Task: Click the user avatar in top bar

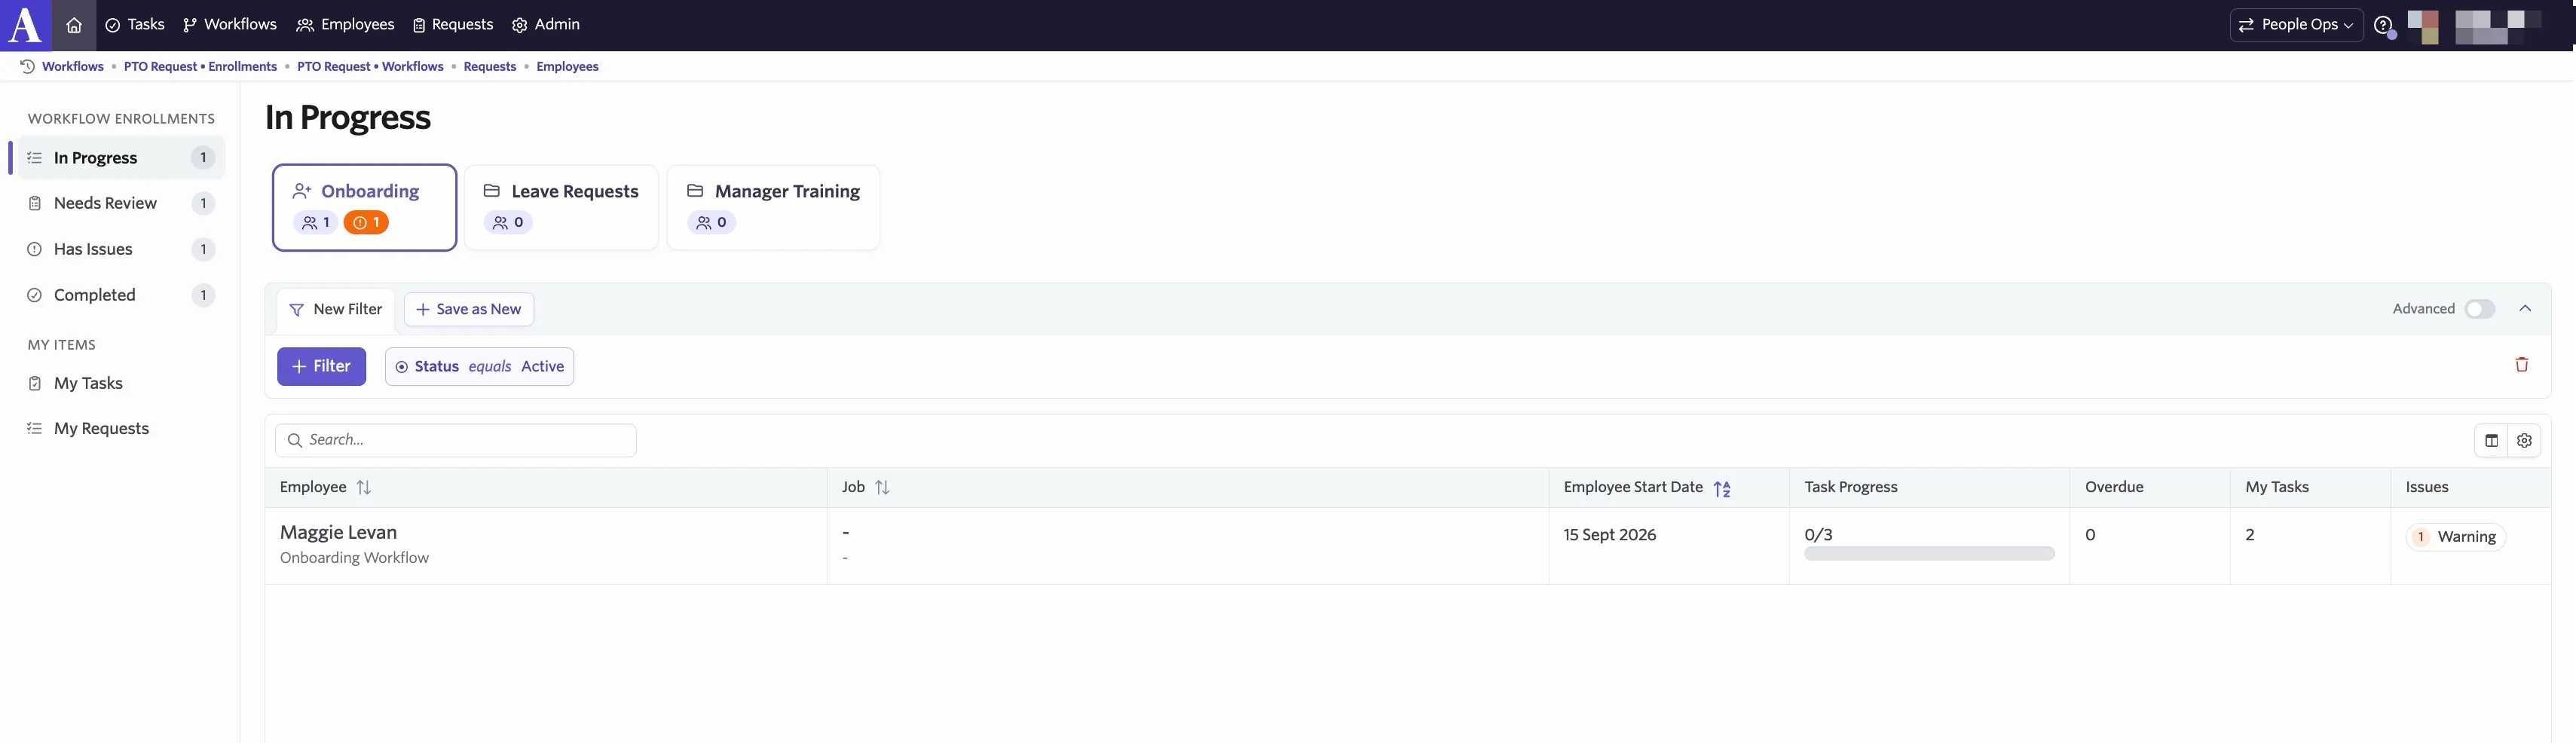Action: click(x=2423, y=26)
